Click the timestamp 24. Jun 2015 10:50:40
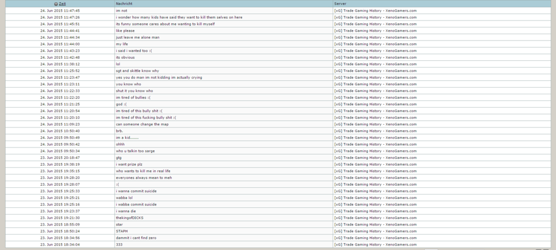The height and width of the screenshot is (250, 556). [x=60, y=131]
